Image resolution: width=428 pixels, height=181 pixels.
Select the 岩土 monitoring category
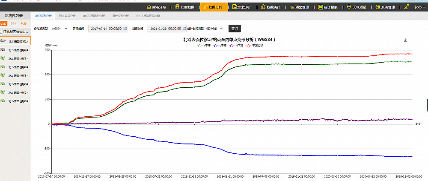[14, 24]
